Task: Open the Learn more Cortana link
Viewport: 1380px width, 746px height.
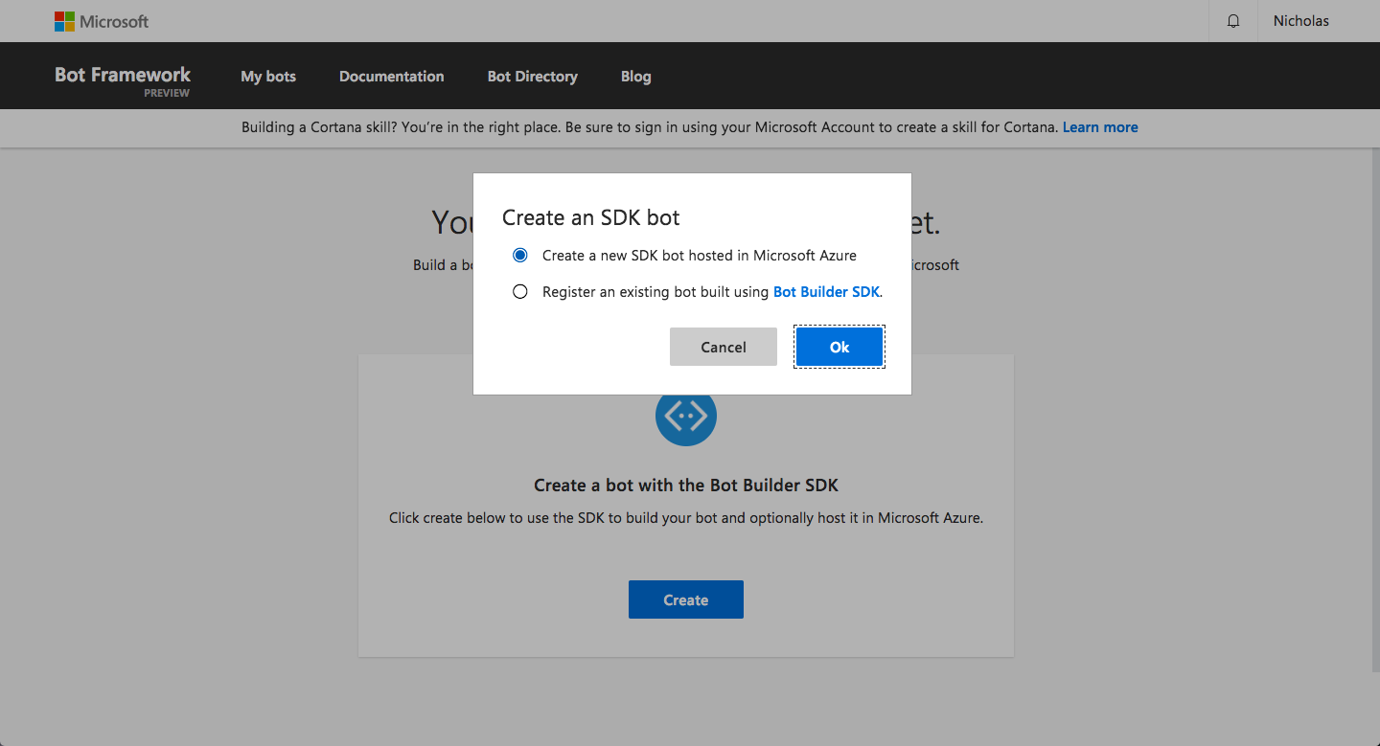Action: point(1100,127)
